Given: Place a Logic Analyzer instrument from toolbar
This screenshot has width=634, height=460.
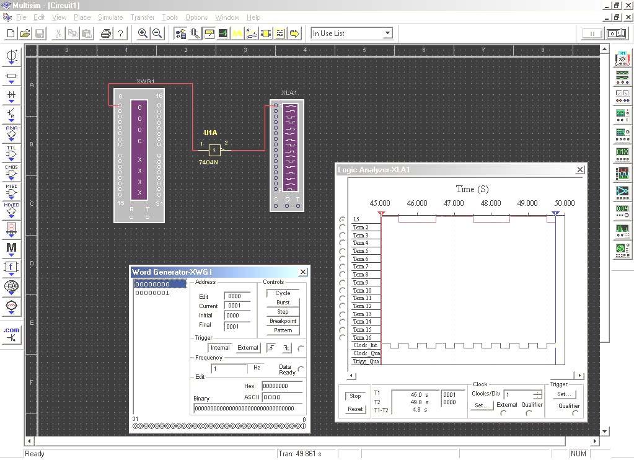Looking at the screenshot, I should (622, 173).
